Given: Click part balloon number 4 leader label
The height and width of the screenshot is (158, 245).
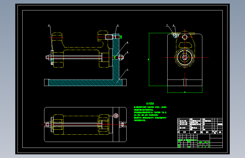Looking at the screenshot, I should (x=118, y=25).
